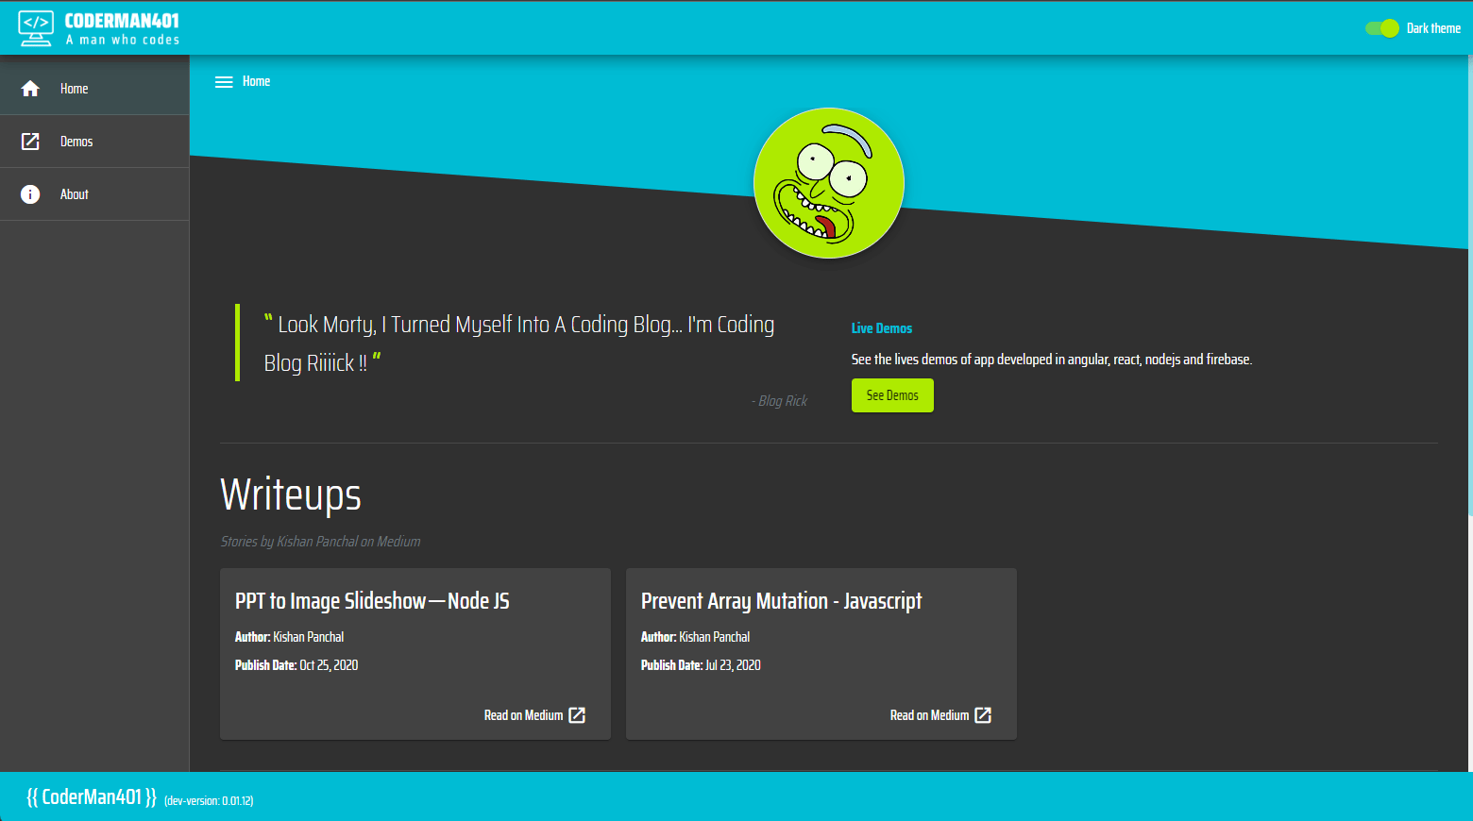Click the Live Demos heading
Screen dimensions: 1473x821
[x=882, y=328]
